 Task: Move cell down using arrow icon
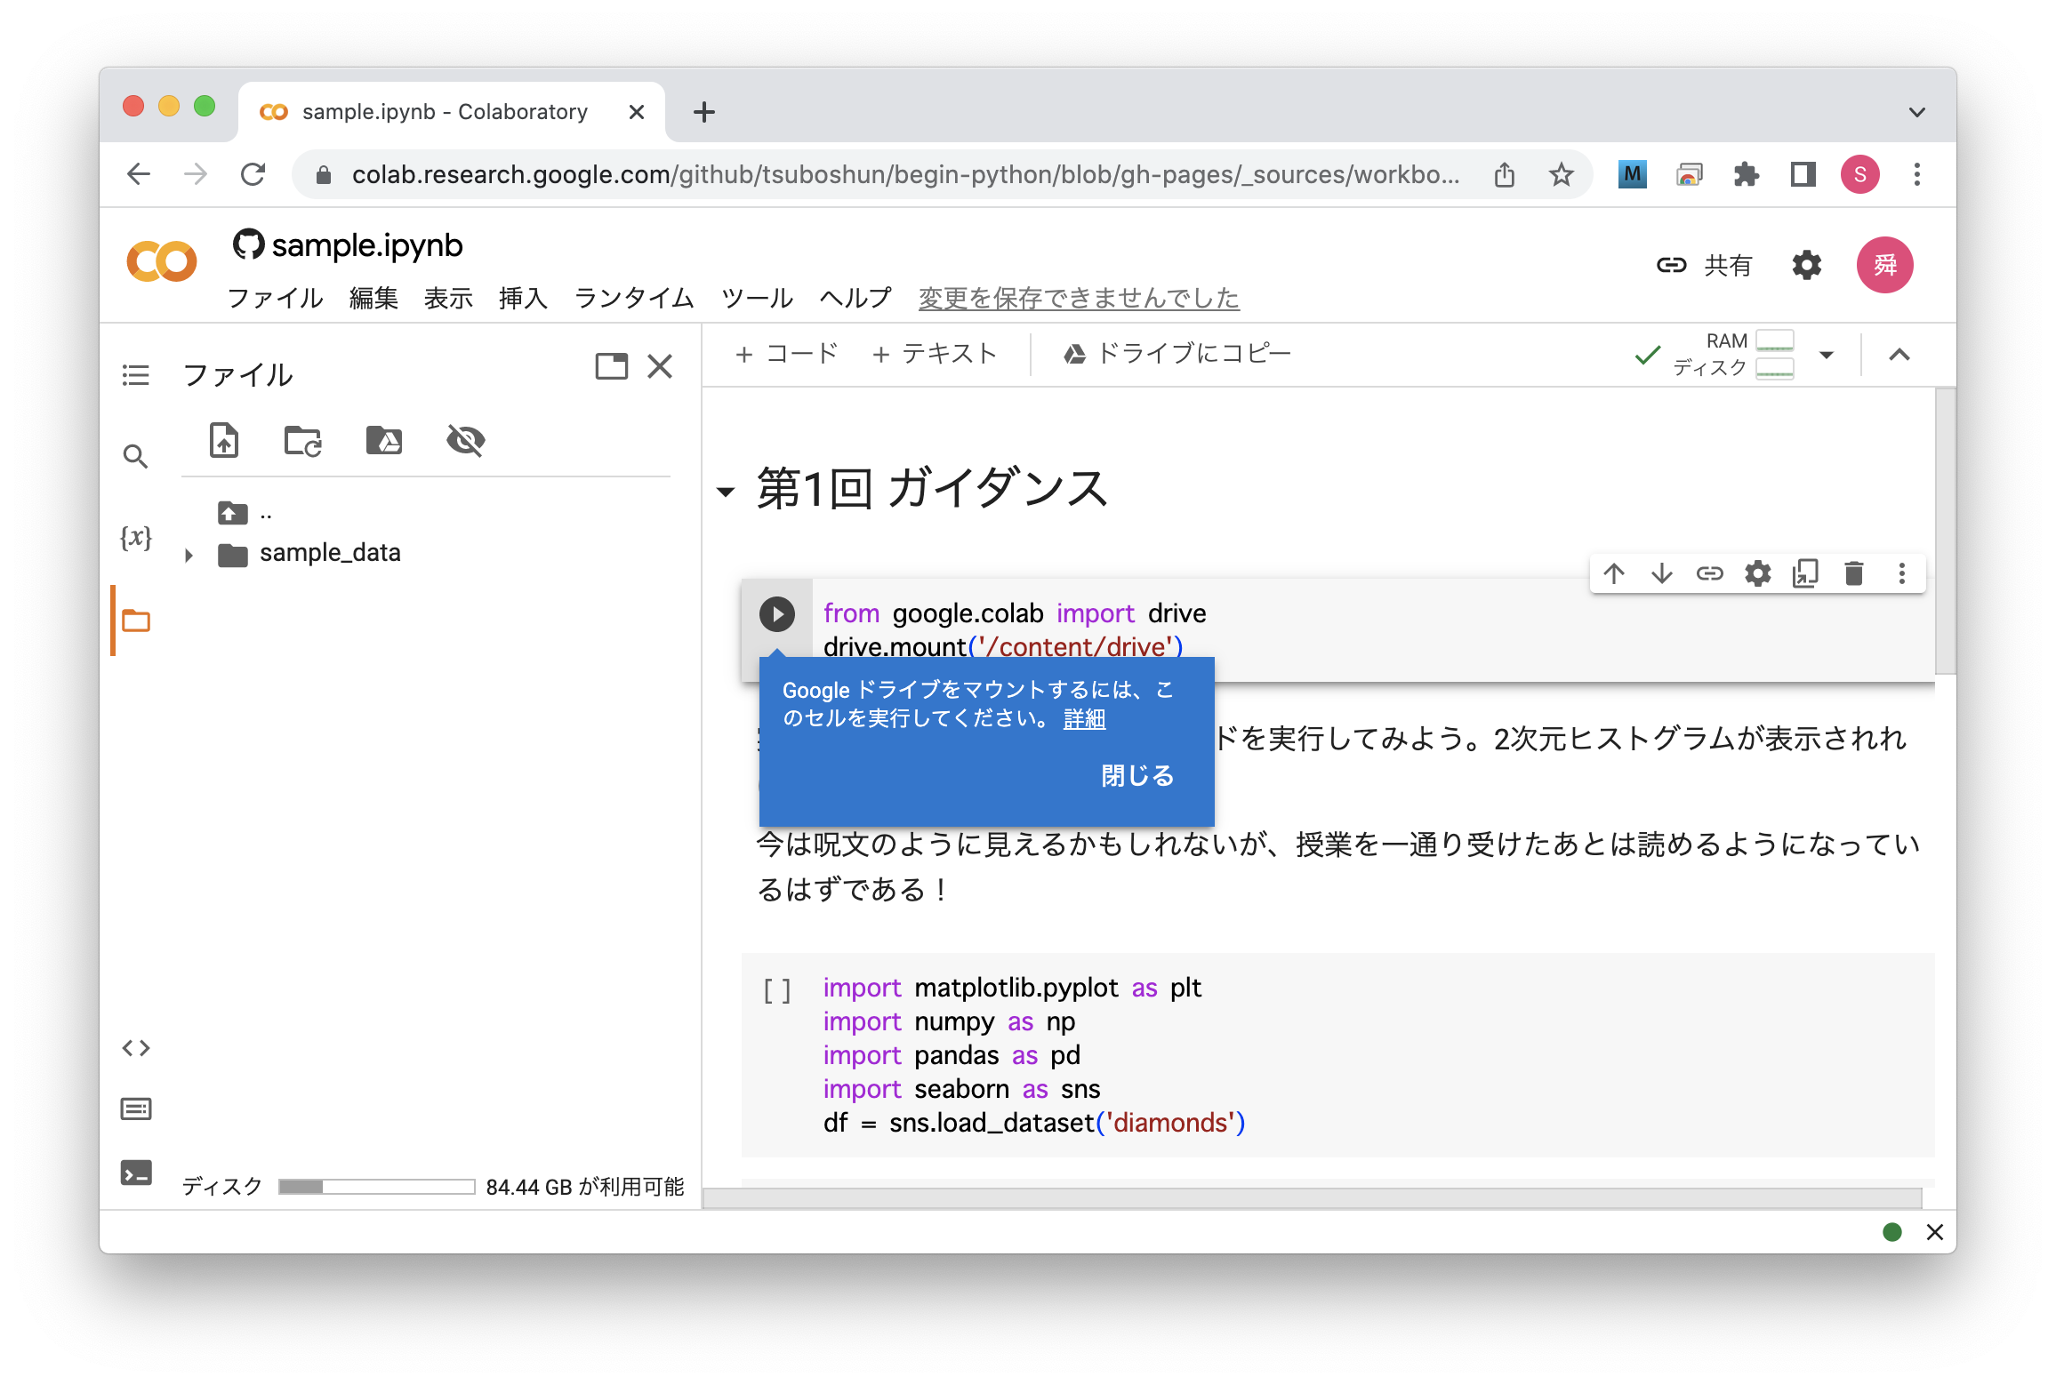click(x=1661, y=573)
